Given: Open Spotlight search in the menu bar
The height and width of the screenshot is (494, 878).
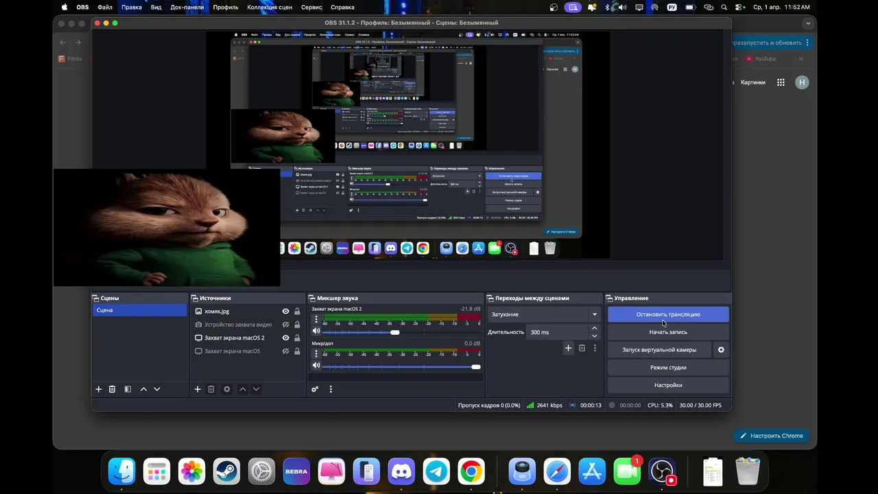Looking at the screenshot, I should coord(724,8).
